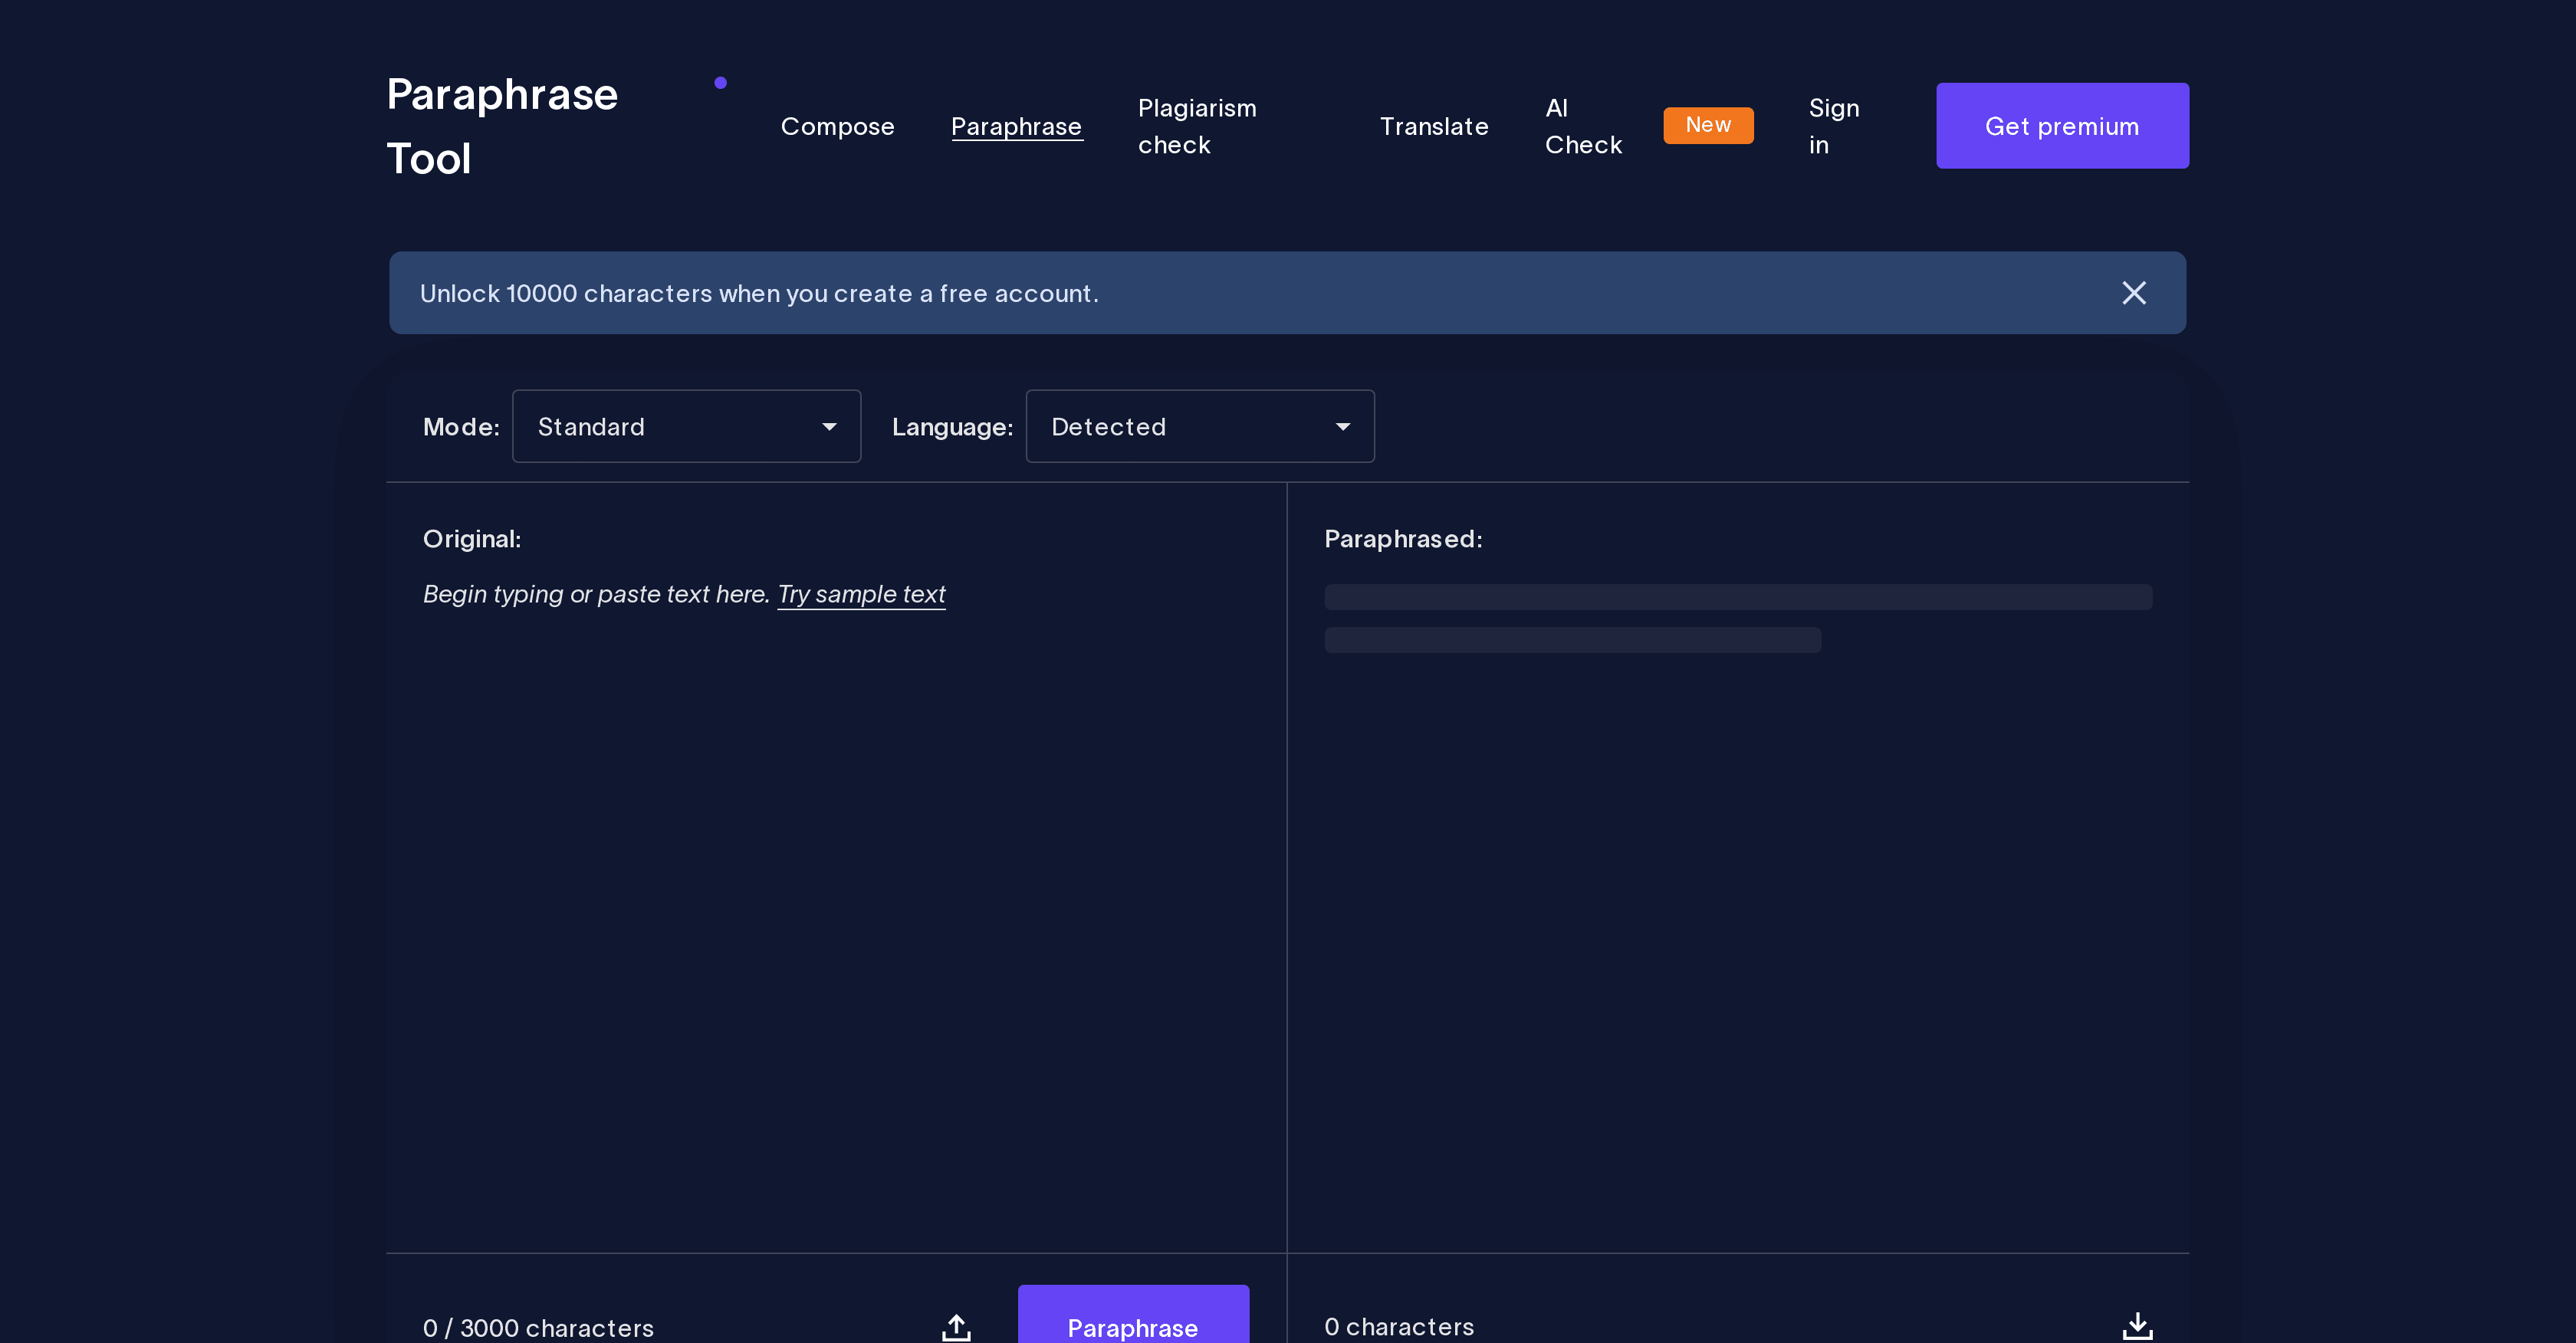Image resolution: width=2576 pixels, height=1343 pixels.
Task: Switch to the Compose section
Action: 838,126
